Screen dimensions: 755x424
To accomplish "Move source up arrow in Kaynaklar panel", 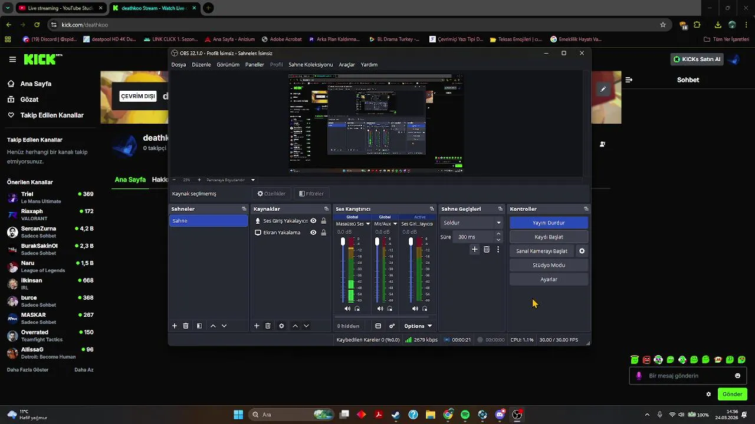I will point(295,326).
